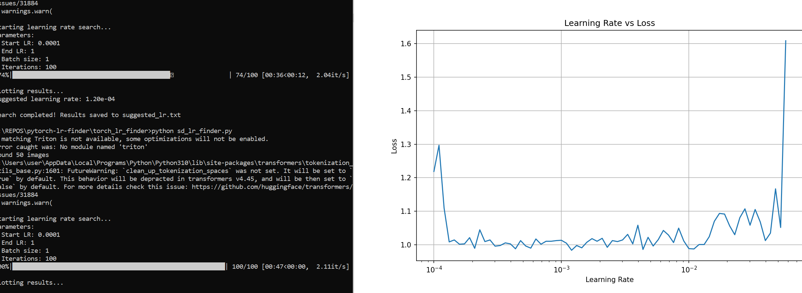Select the 'depracted in transformers v4.45' line
The height and width of the screenshot is (293, 802).
tap(176, 179)
